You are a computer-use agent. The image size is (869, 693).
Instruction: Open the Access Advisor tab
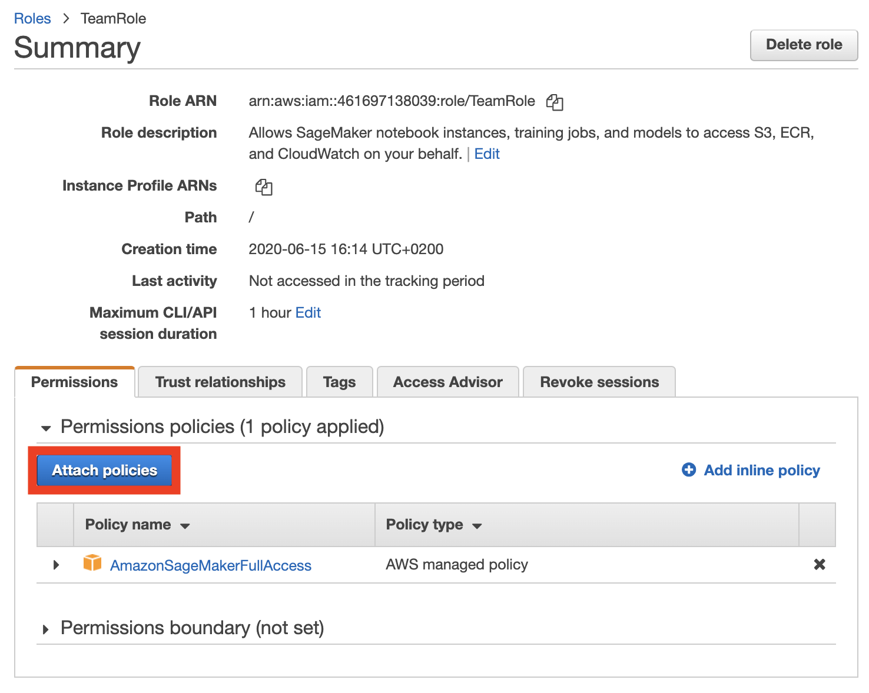point(448,382)
